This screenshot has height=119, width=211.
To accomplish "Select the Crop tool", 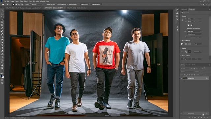I will coord(2,22).
